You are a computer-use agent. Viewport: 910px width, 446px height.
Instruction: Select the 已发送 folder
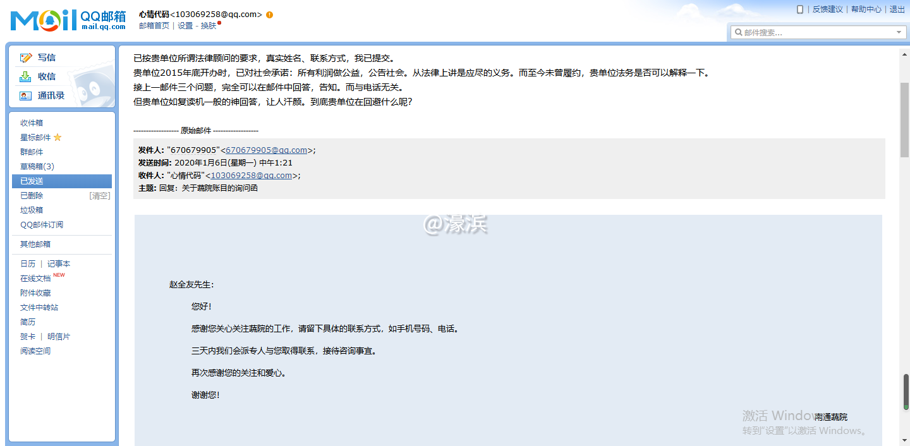click(x=31, y=181)
